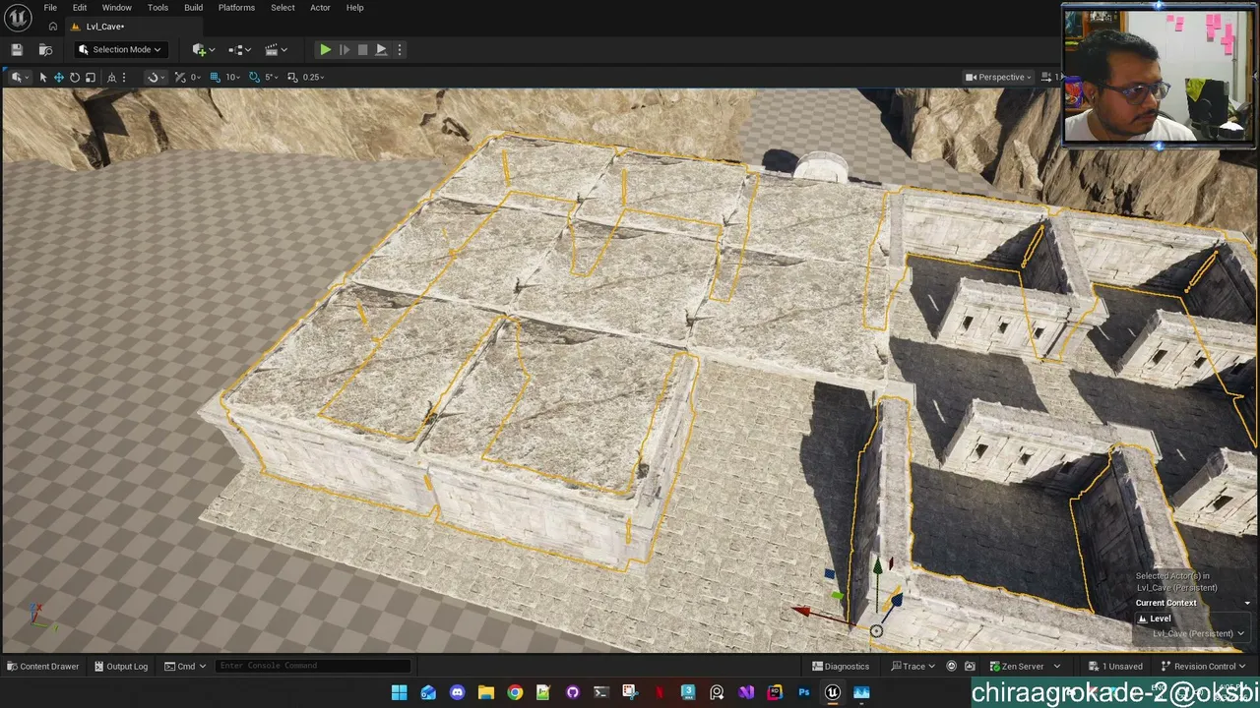Viewport: 1260px width, 708px height.
Task: Click the Stop simulation button
Action: [x=362, y=49]
